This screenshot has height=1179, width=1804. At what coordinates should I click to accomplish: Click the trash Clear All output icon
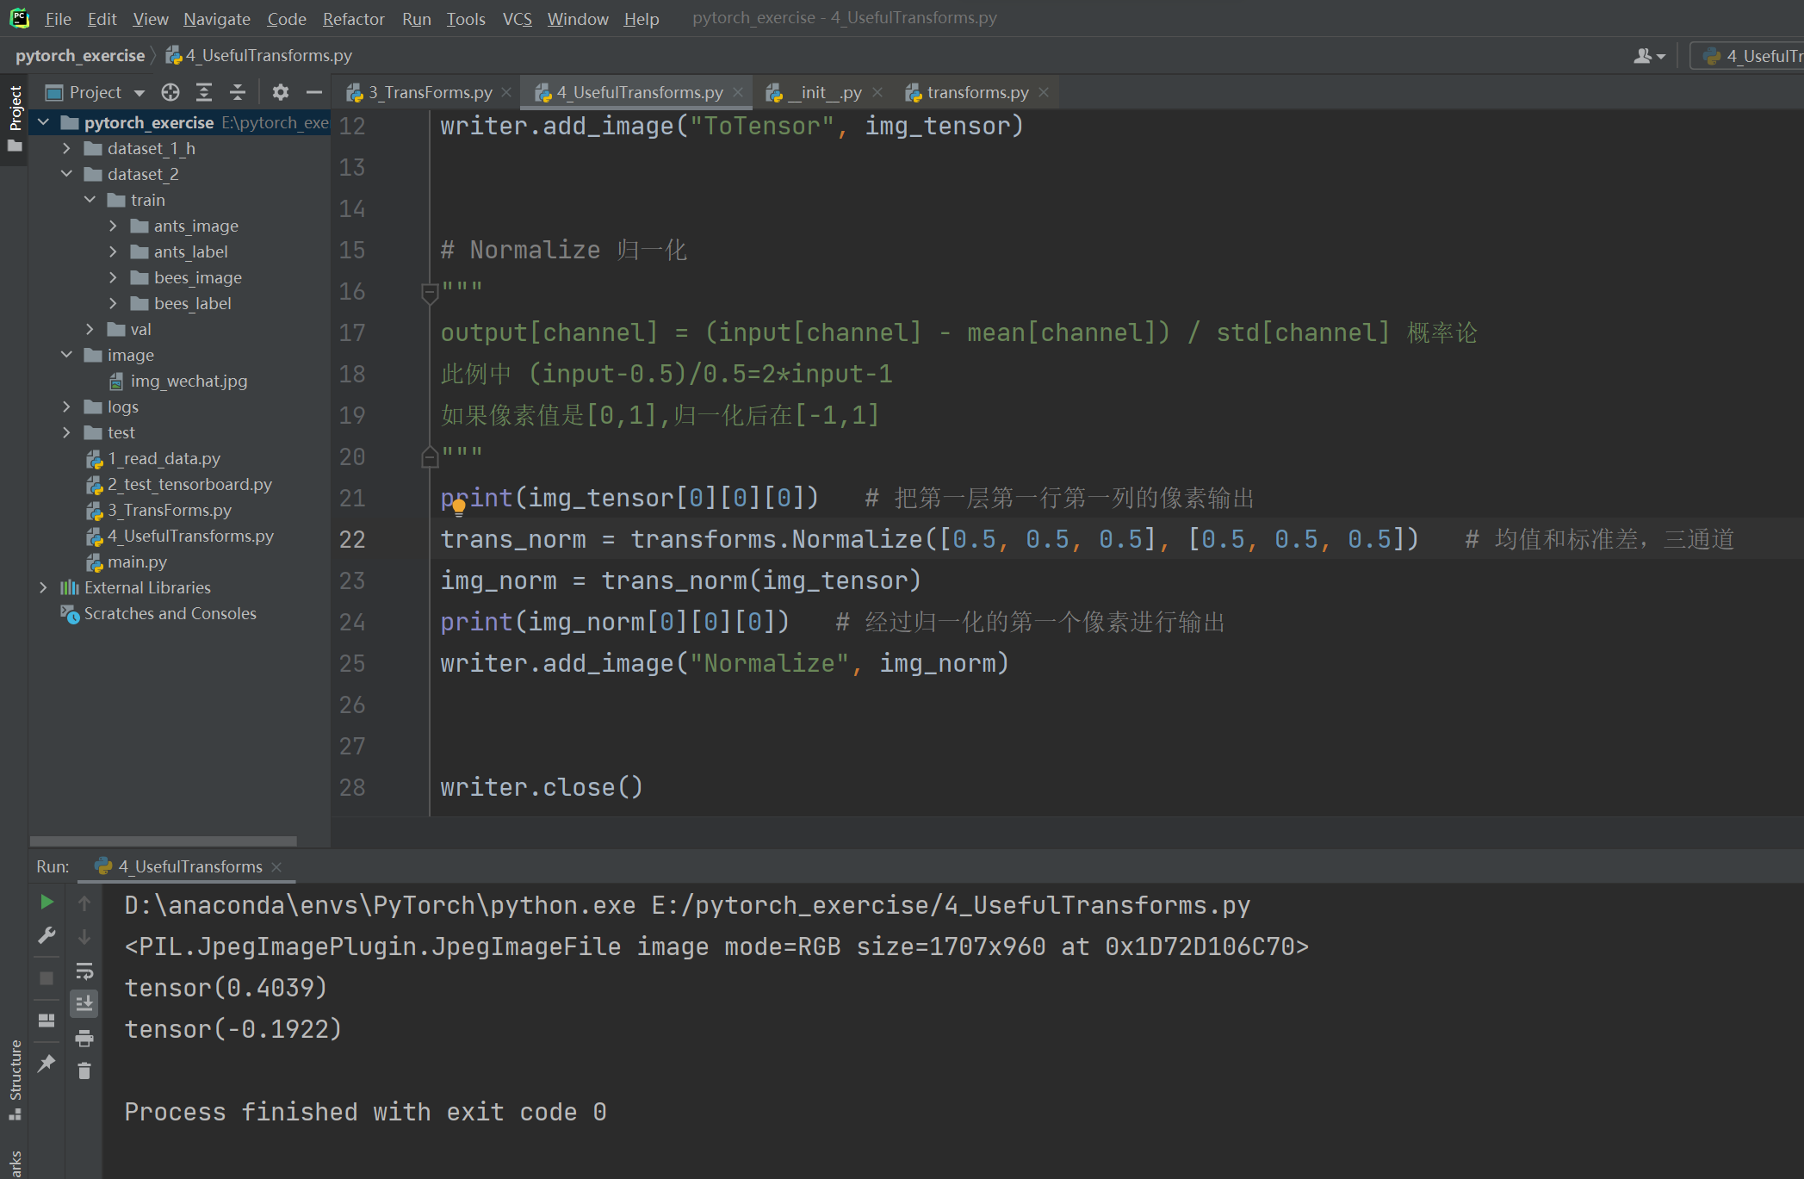pos(84,1070)
